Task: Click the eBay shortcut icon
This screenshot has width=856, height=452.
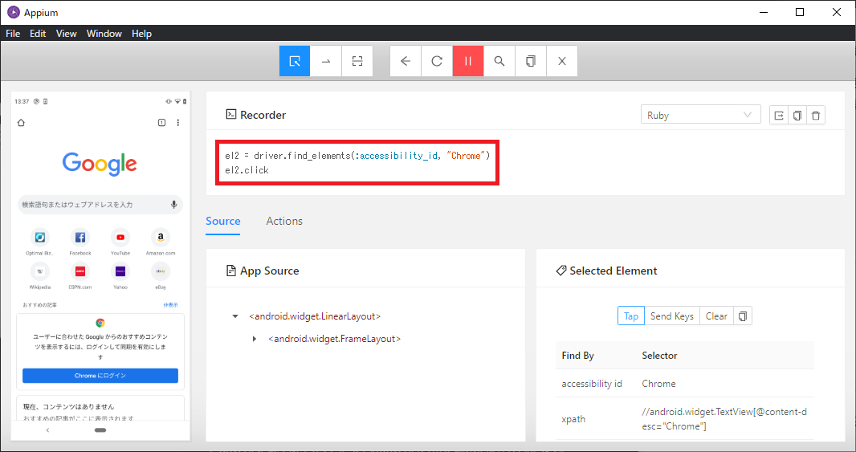Action: (161, 271)
